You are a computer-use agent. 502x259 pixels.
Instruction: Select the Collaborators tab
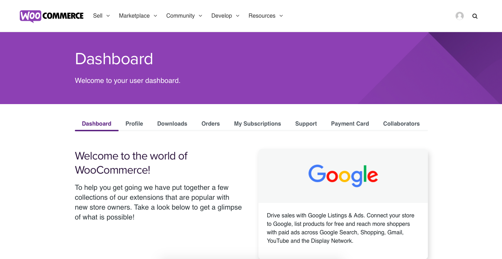401,124
